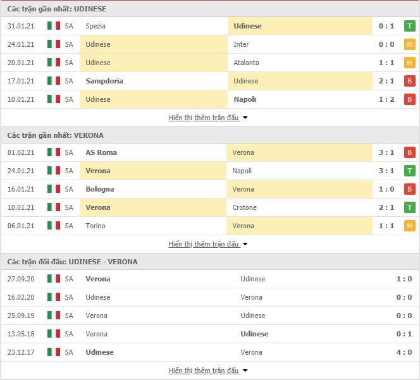The height and width of the screenshot is (380, 420).
Task: Open Udinese team in Spezia match row
Action: point(247,26)
